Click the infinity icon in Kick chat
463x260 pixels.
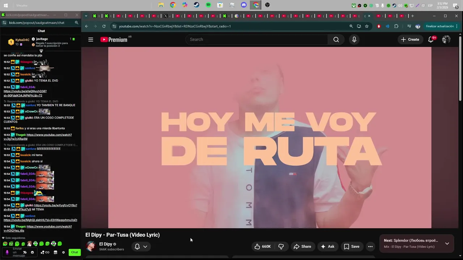pyautogui.click(x=47, y=252)
